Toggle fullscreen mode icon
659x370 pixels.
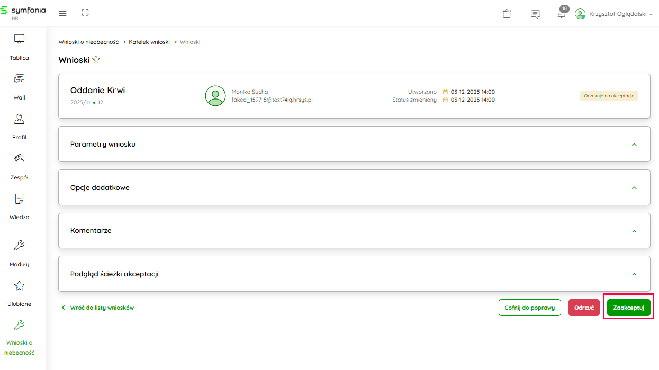tap(85, 13)
